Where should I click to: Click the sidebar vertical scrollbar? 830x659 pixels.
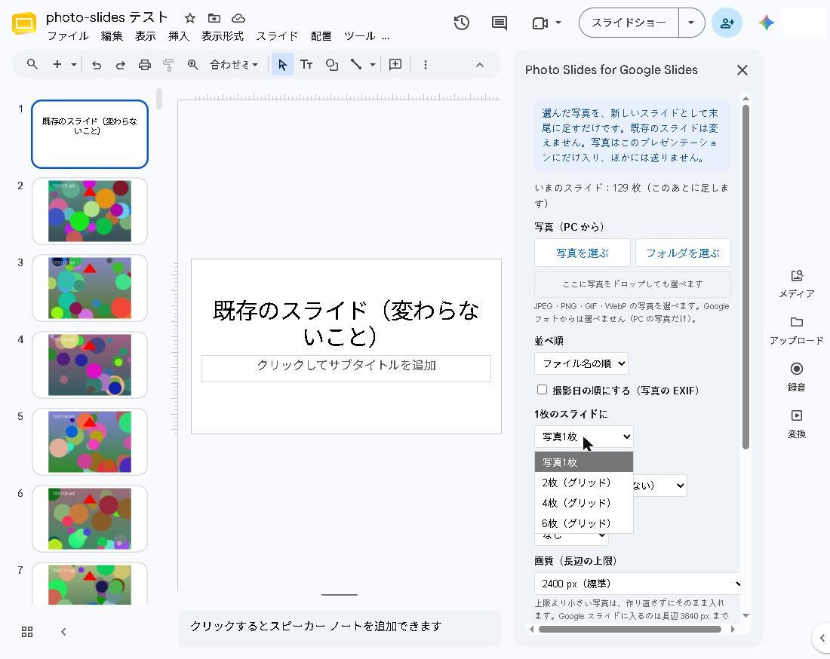(745, 277)
